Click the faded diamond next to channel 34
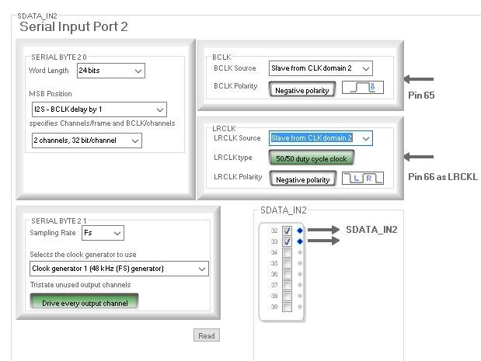The width and height of the screenshot is (481, 361). [x=300, y=252]
